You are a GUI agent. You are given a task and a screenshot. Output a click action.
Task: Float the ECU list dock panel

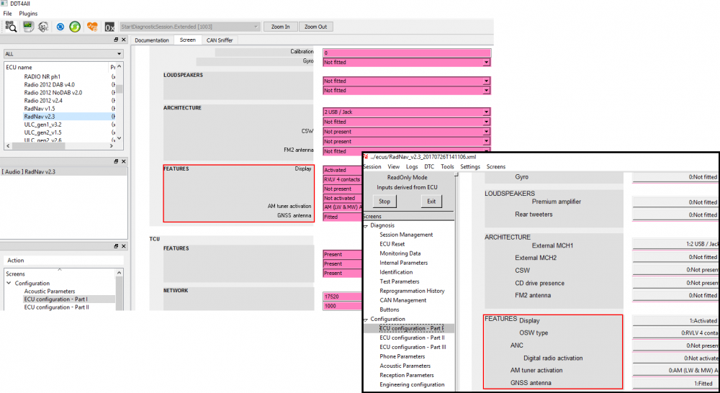116,40
